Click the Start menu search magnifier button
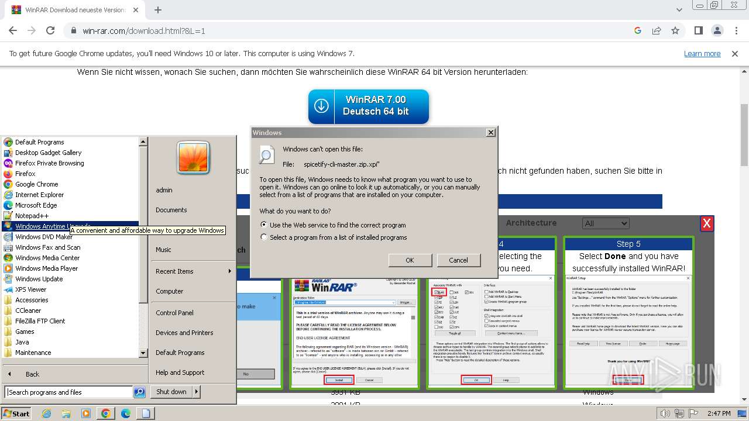The width and height of the screenshot is (749, 421). click(139, 392)
